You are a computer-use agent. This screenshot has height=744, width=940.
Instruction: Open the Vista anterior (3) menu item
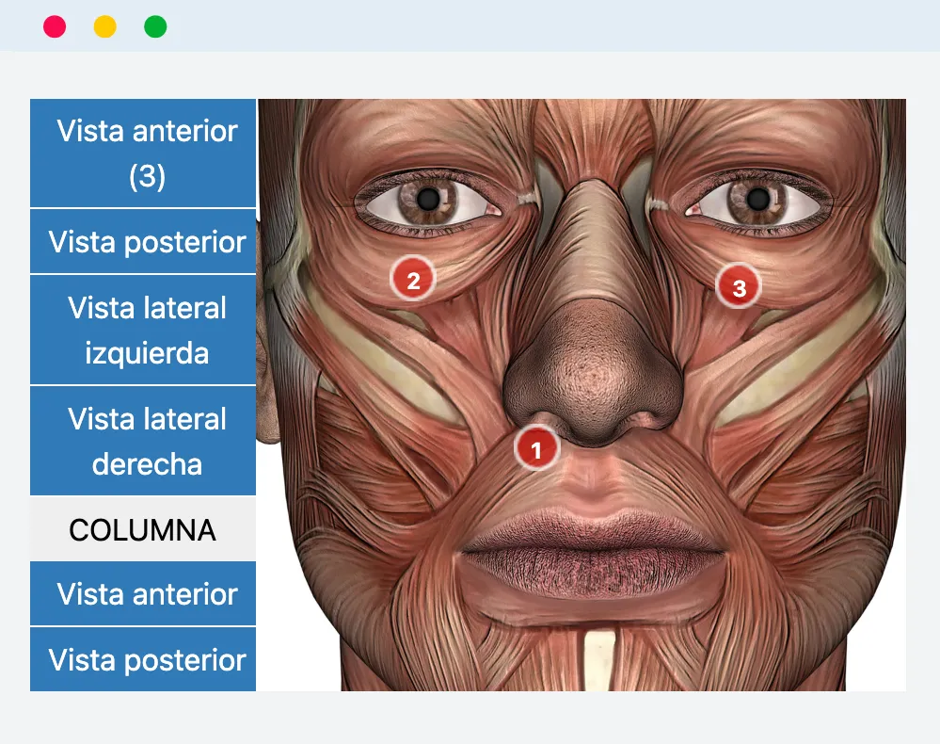[143, 153]
